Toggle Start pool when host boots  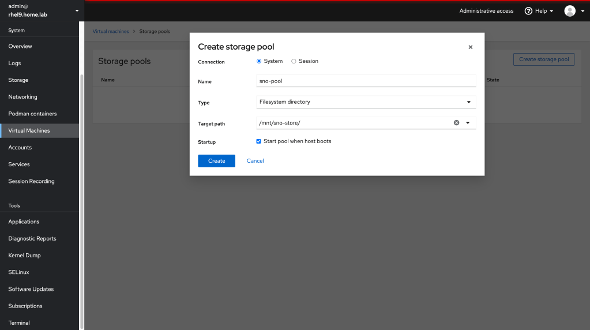coord(259,141)
